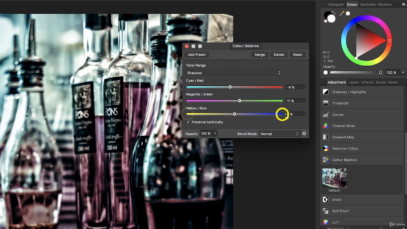Click the Magenta / Green slider handle

coord(240,101)
